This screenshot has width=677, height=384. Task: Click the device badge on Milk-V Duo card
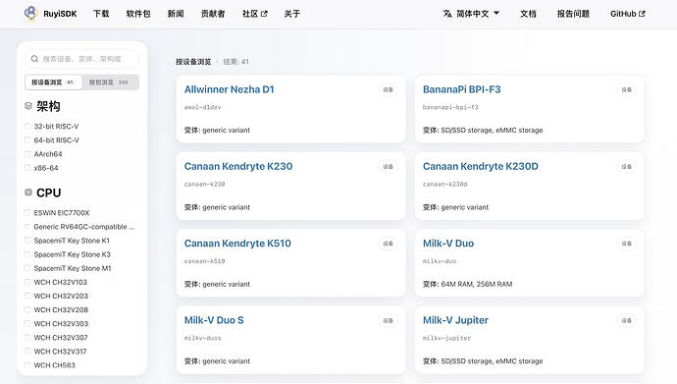[x=627, y=244]
